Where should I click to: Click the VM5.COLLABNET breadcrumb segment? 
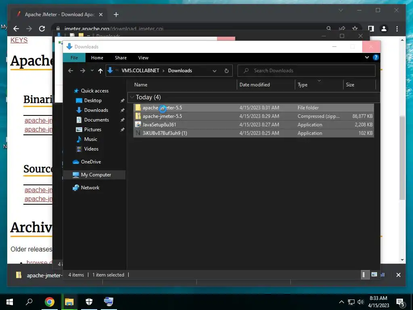pyautogui.click(x=140, y=71)
